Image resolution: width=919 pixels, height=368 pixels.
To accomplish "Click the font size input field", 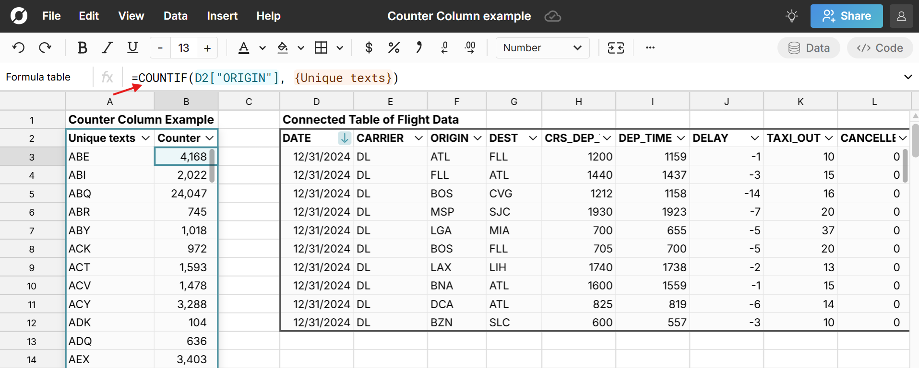I will [x=184, y=48].
